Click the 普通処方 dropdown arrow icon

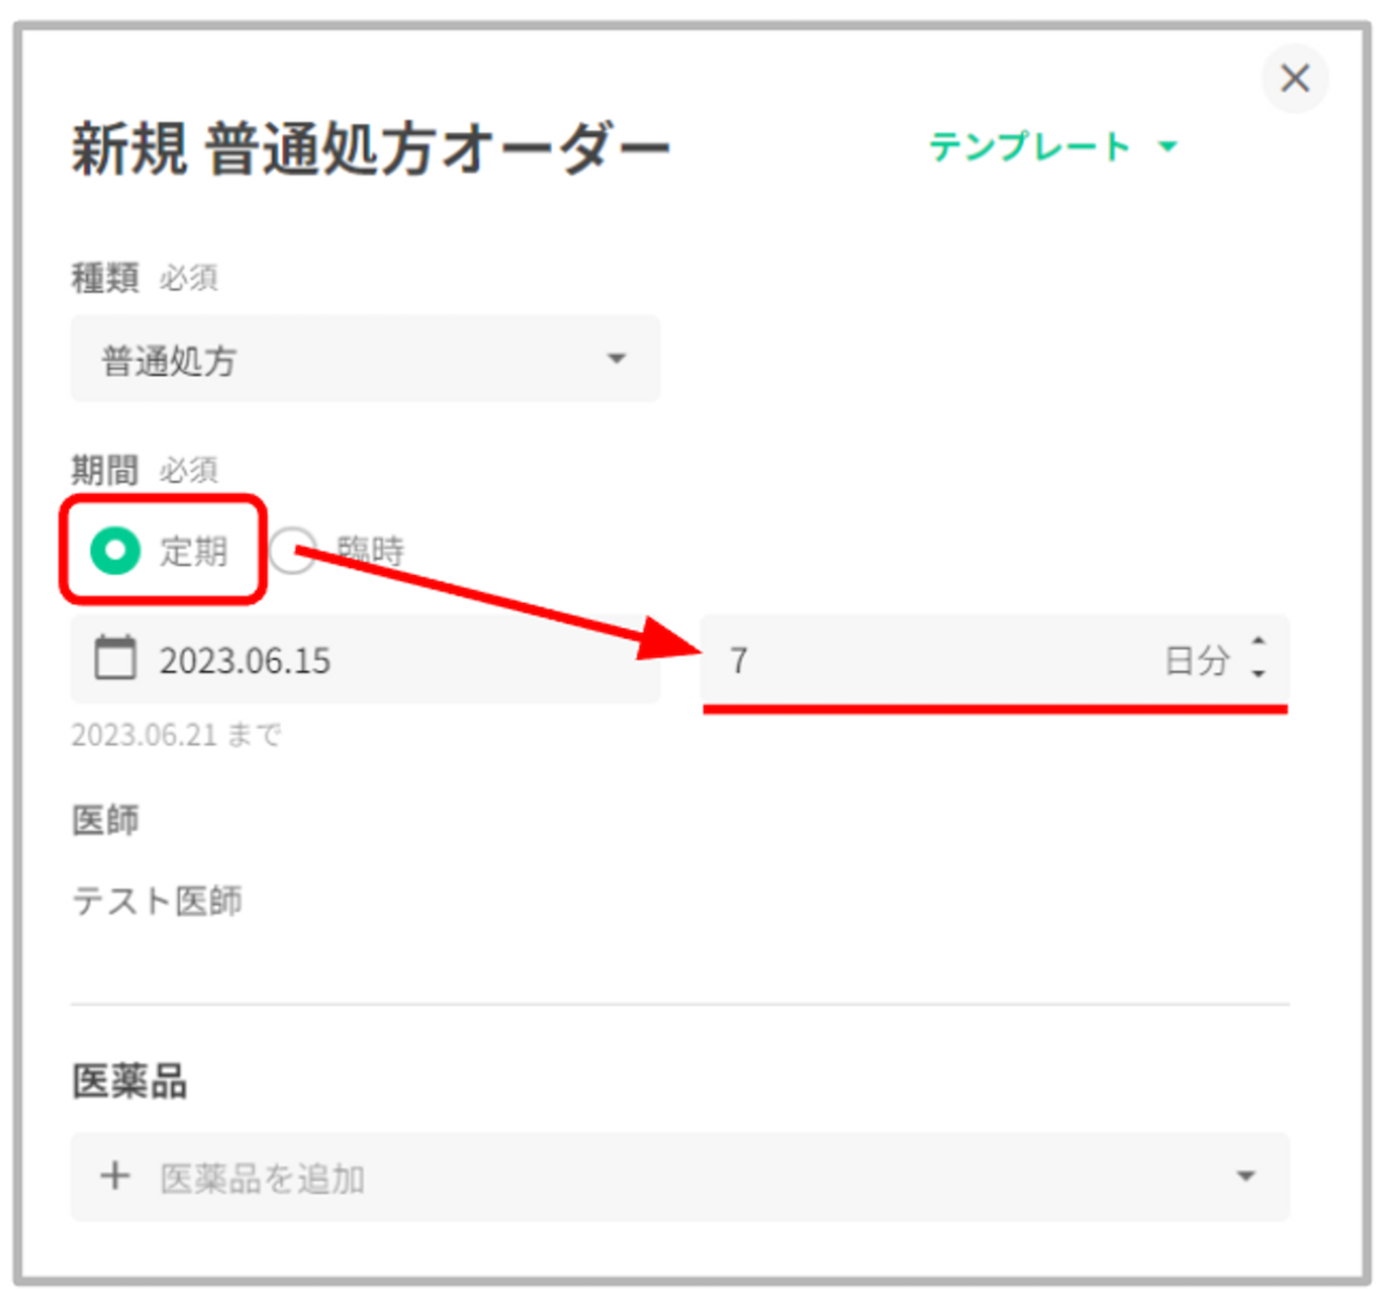click(x=615, y=359)
